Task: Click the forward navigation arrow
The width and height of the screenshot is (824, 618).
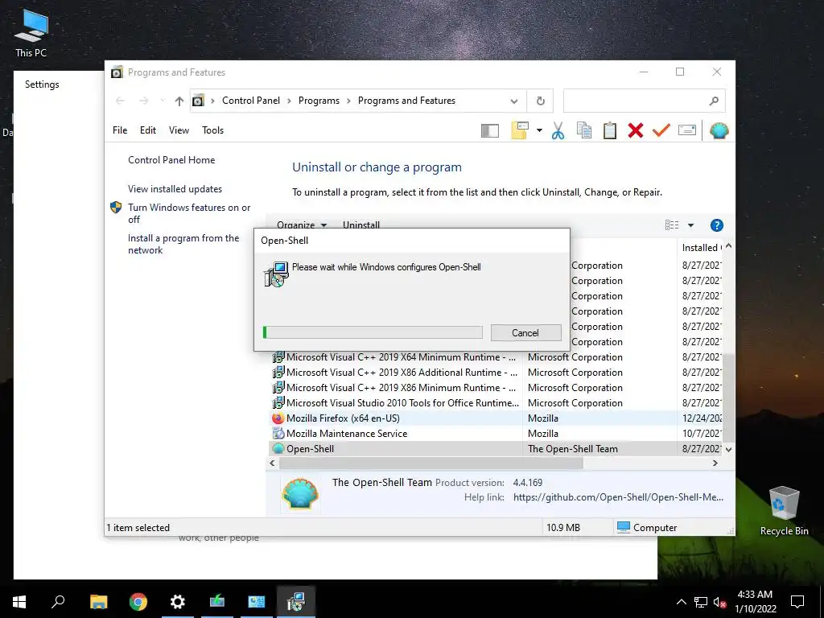Action: 143,101
